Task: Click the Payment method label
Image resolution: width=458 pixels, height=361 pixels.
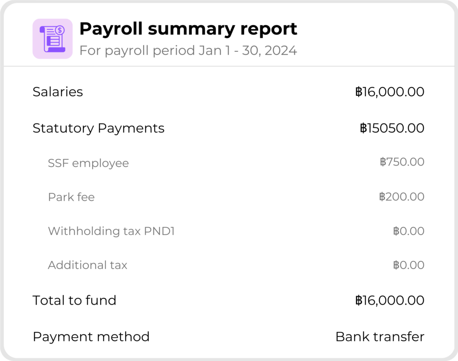Action: tap(91, 336)
